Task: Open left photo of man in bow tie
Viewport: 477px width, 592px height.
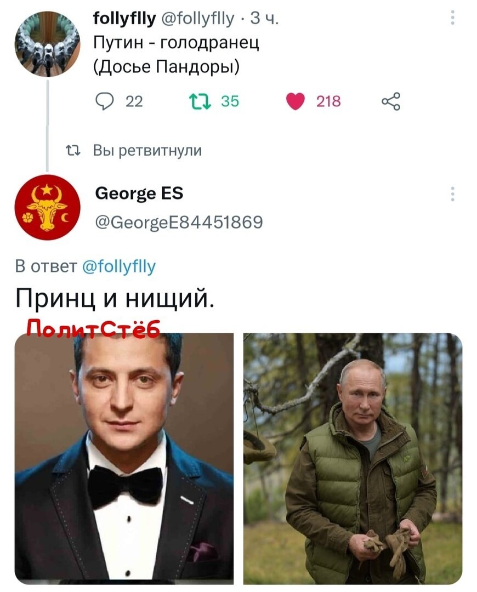Action: [x=124, y=459]
